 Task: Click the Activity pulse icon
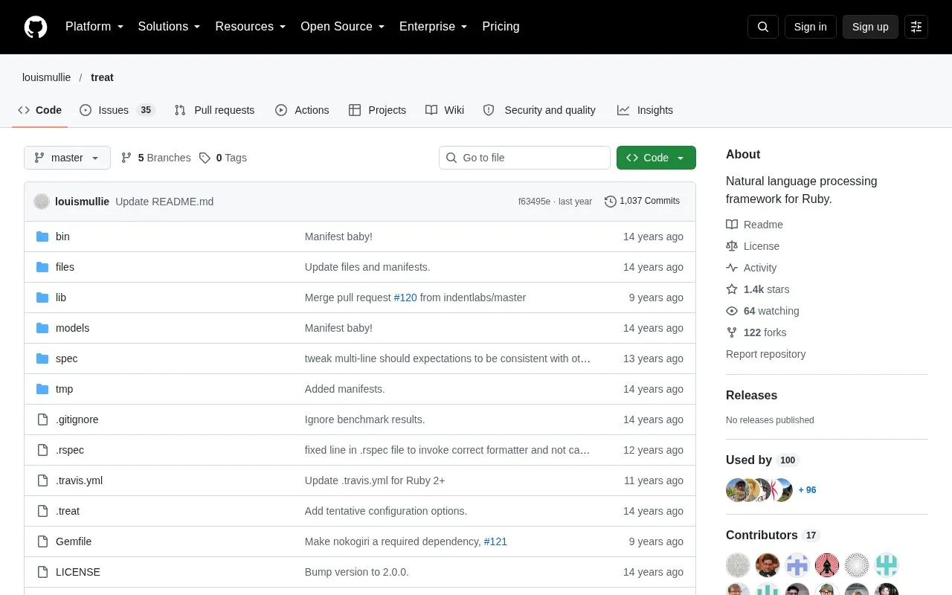(x=732, y=268)
